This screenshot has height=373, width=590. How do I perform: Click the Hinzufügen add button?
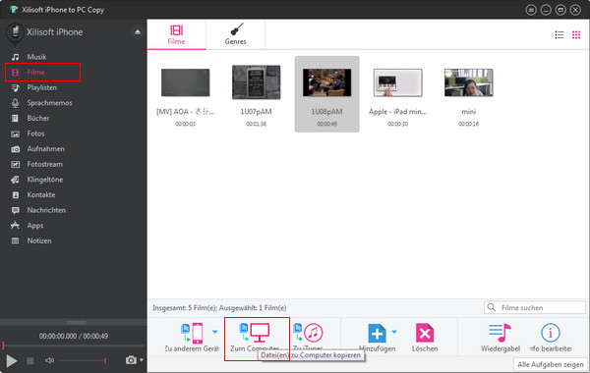point(377,338)
